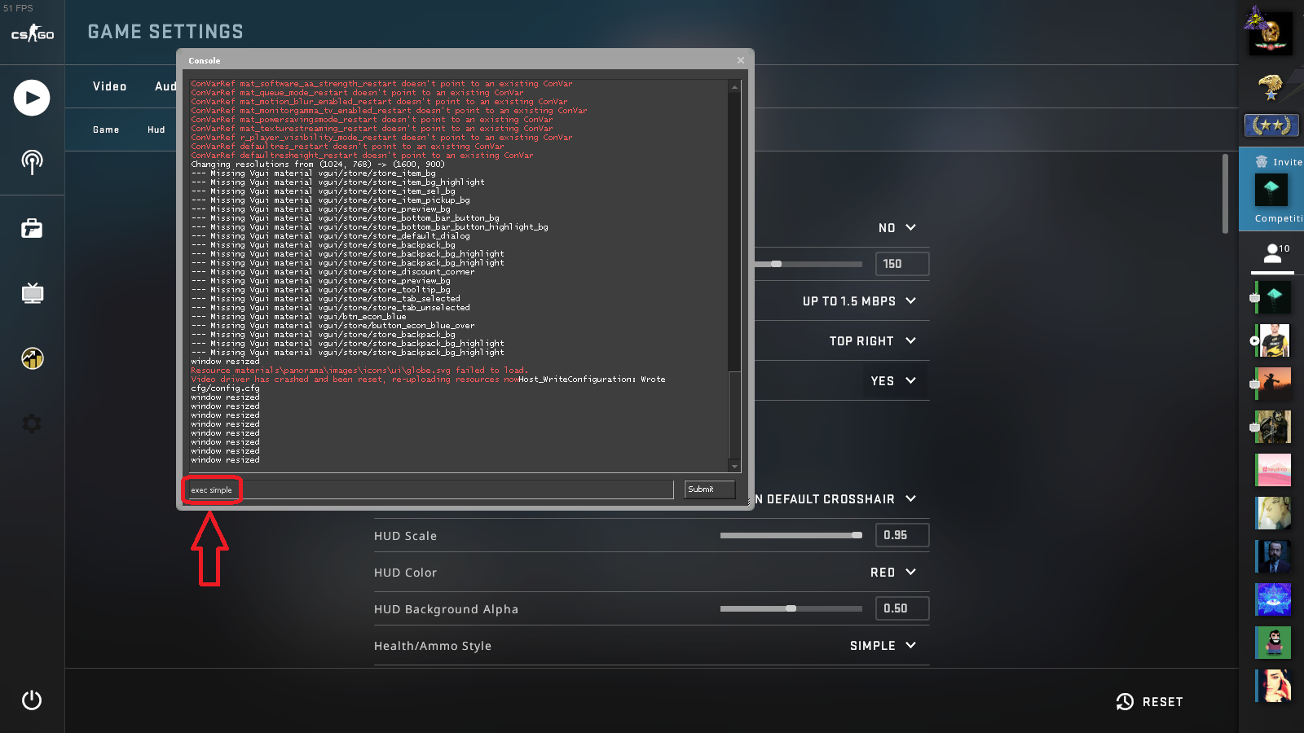This screenshot has height=733, width=1304.
Task: Open the Settings gear icon in the sidebar
Action: tap(32, 424)
